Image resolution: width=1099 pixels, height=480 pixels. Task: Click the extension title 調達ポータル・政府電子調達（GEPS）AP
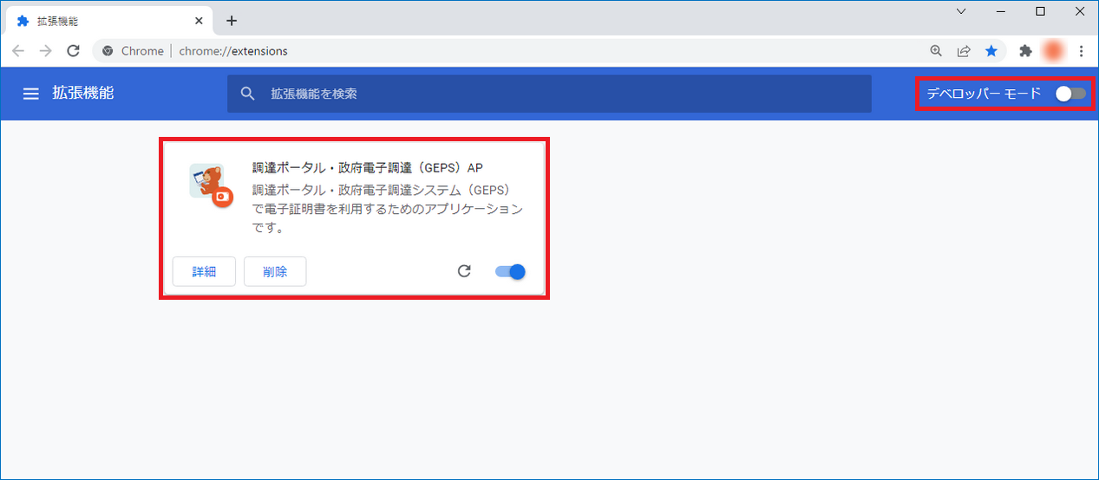click(x=367, y=168)
